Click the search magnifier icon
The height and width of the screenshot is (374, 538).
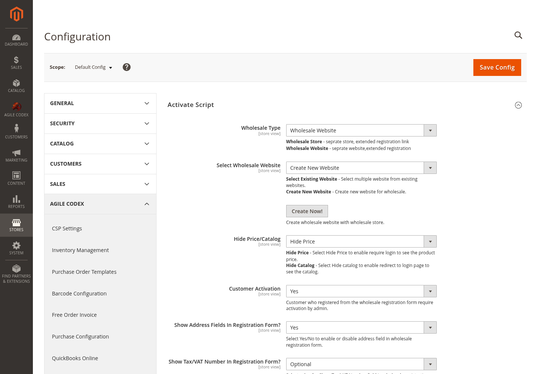point(518,35)
